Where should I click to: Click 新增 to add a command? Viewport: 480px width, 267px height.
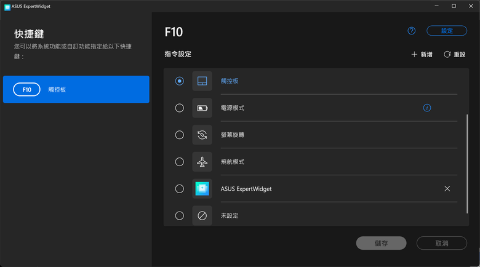coord(422,55)
